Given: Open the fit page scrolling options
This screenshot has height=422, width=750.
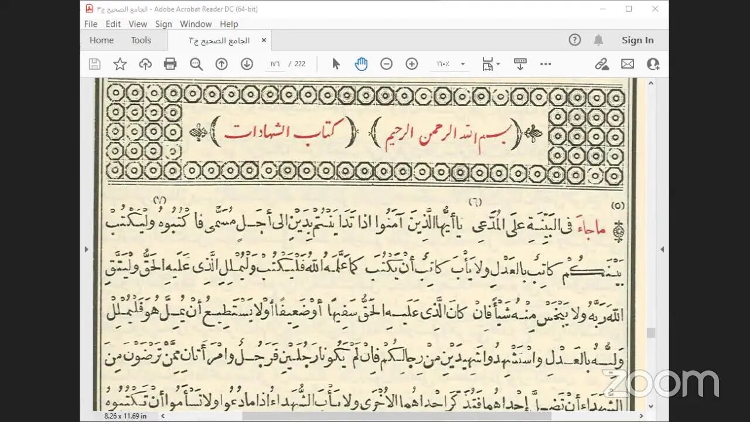Looking at the screenshot, I should coord(490,64).
